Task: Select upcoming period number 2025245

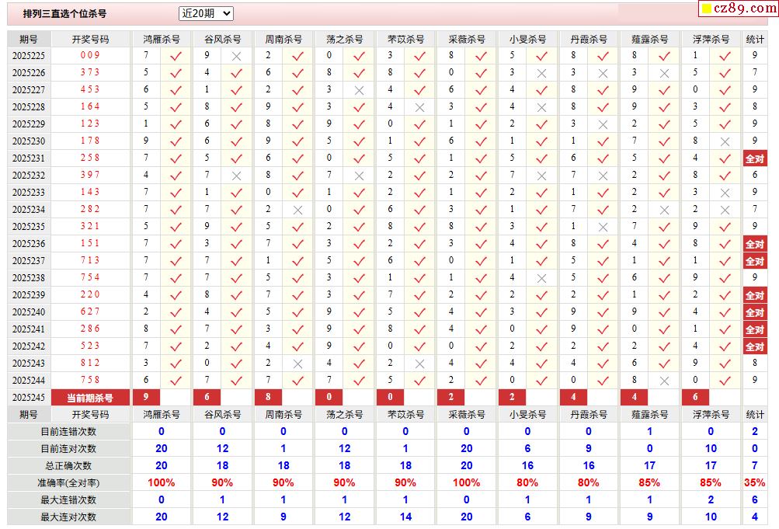Action: click(x=28, y=398)
